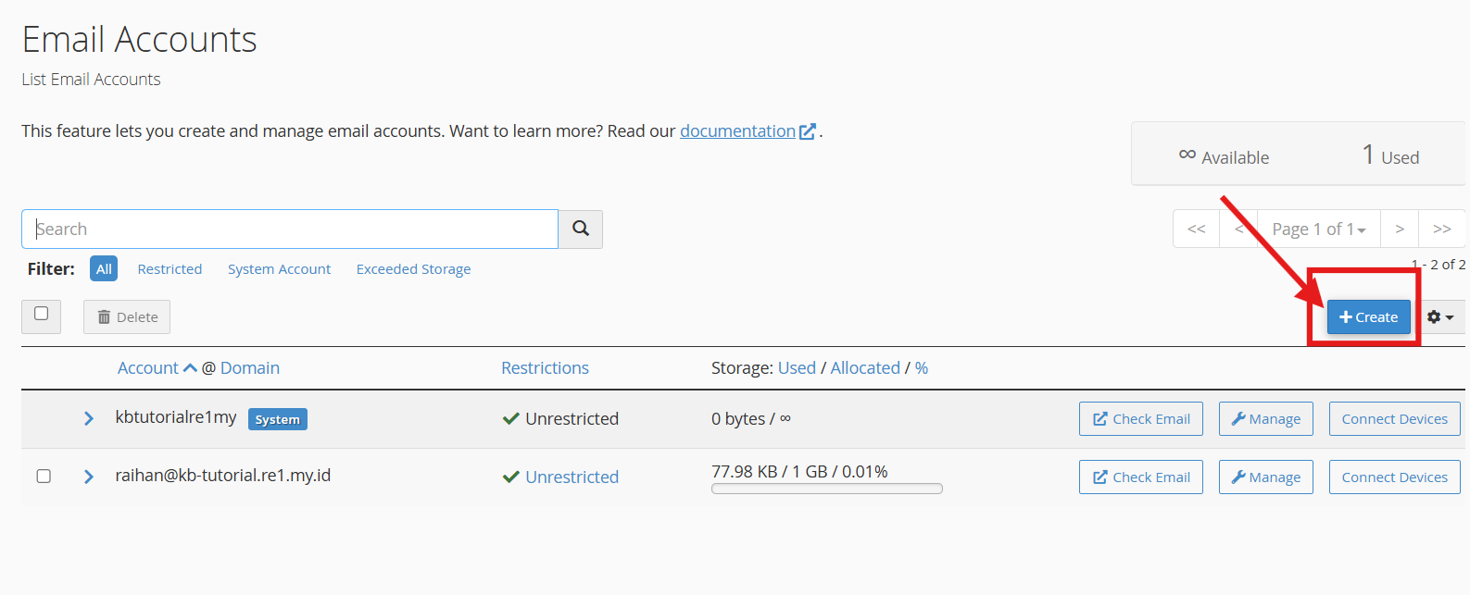The image size is (1470, 595).
Task: Filter by Exceeded Storage
Action: [413, 269]
